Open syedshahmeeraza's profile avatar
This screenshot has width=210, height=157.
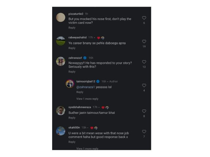pyautogui.click(x=61, y=111)
